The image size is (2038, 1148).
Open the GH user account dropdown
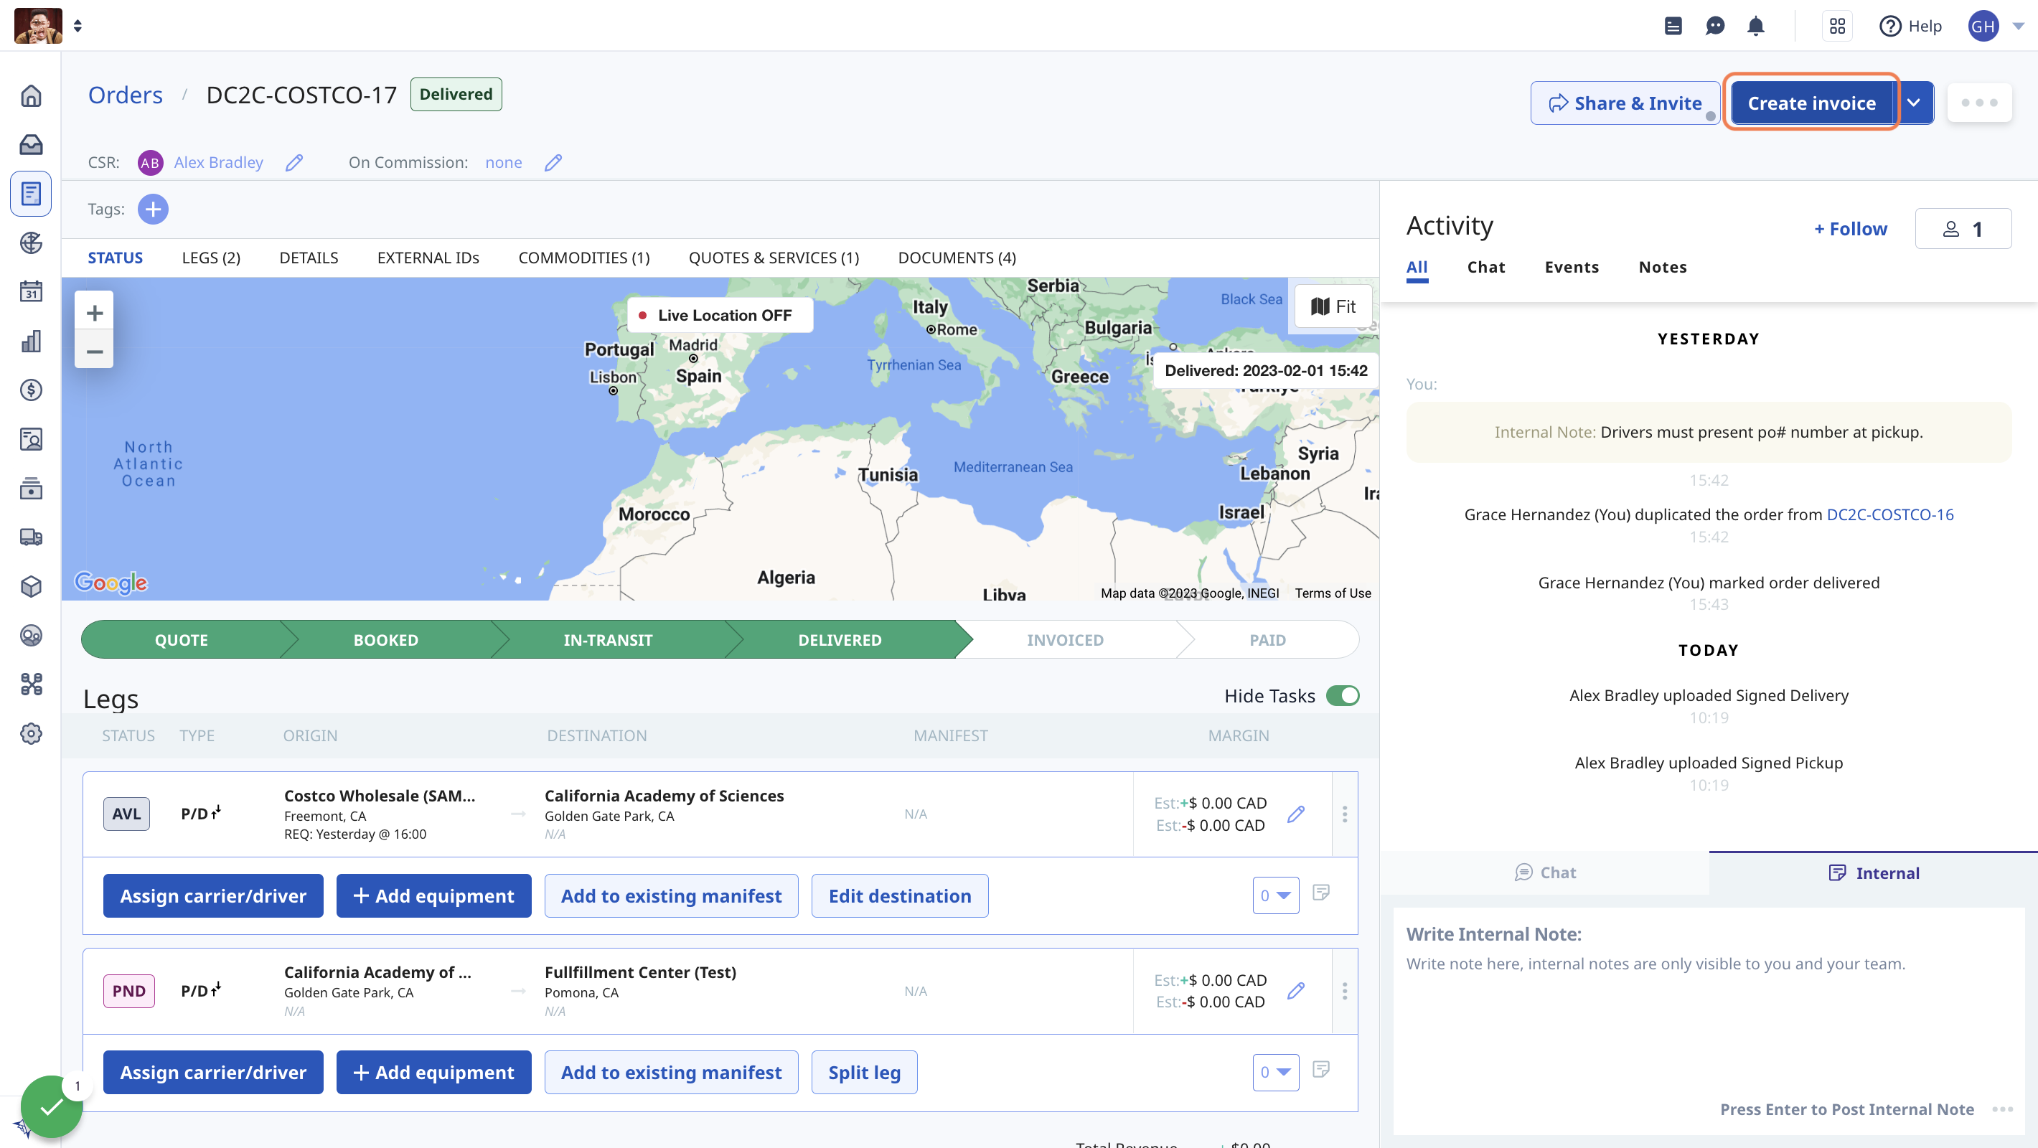pyautogui.click(x=2018, y=26)
